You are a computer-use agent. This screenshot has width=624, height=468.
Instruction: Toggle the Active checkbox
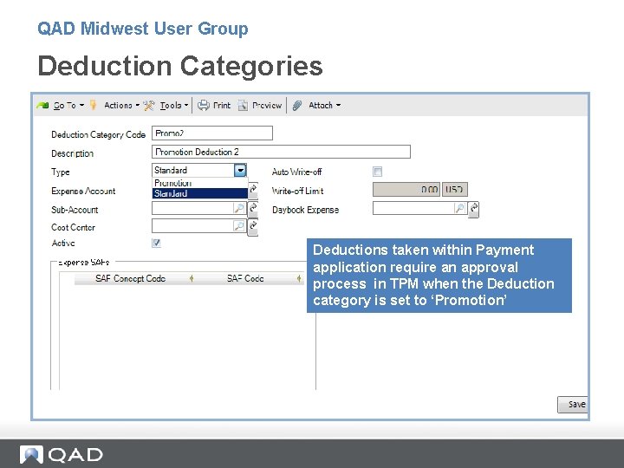pyautogui.click(x=156, y=243)
